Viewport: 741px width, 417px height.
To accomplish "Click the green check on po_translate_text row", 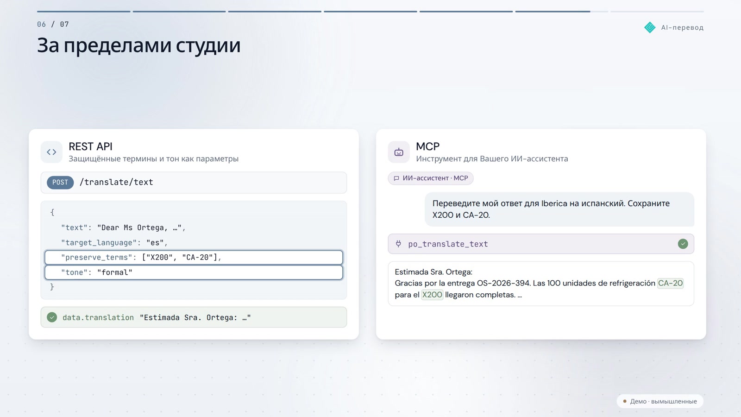I will coord(683,244).
